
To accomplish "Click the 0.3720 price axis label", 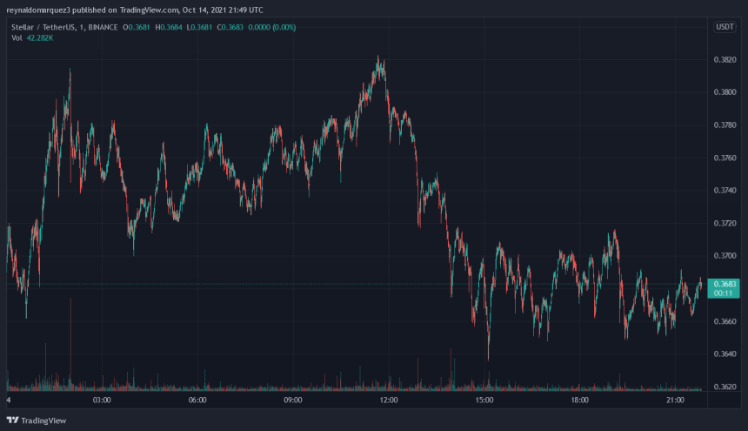I will click(724, 224).
